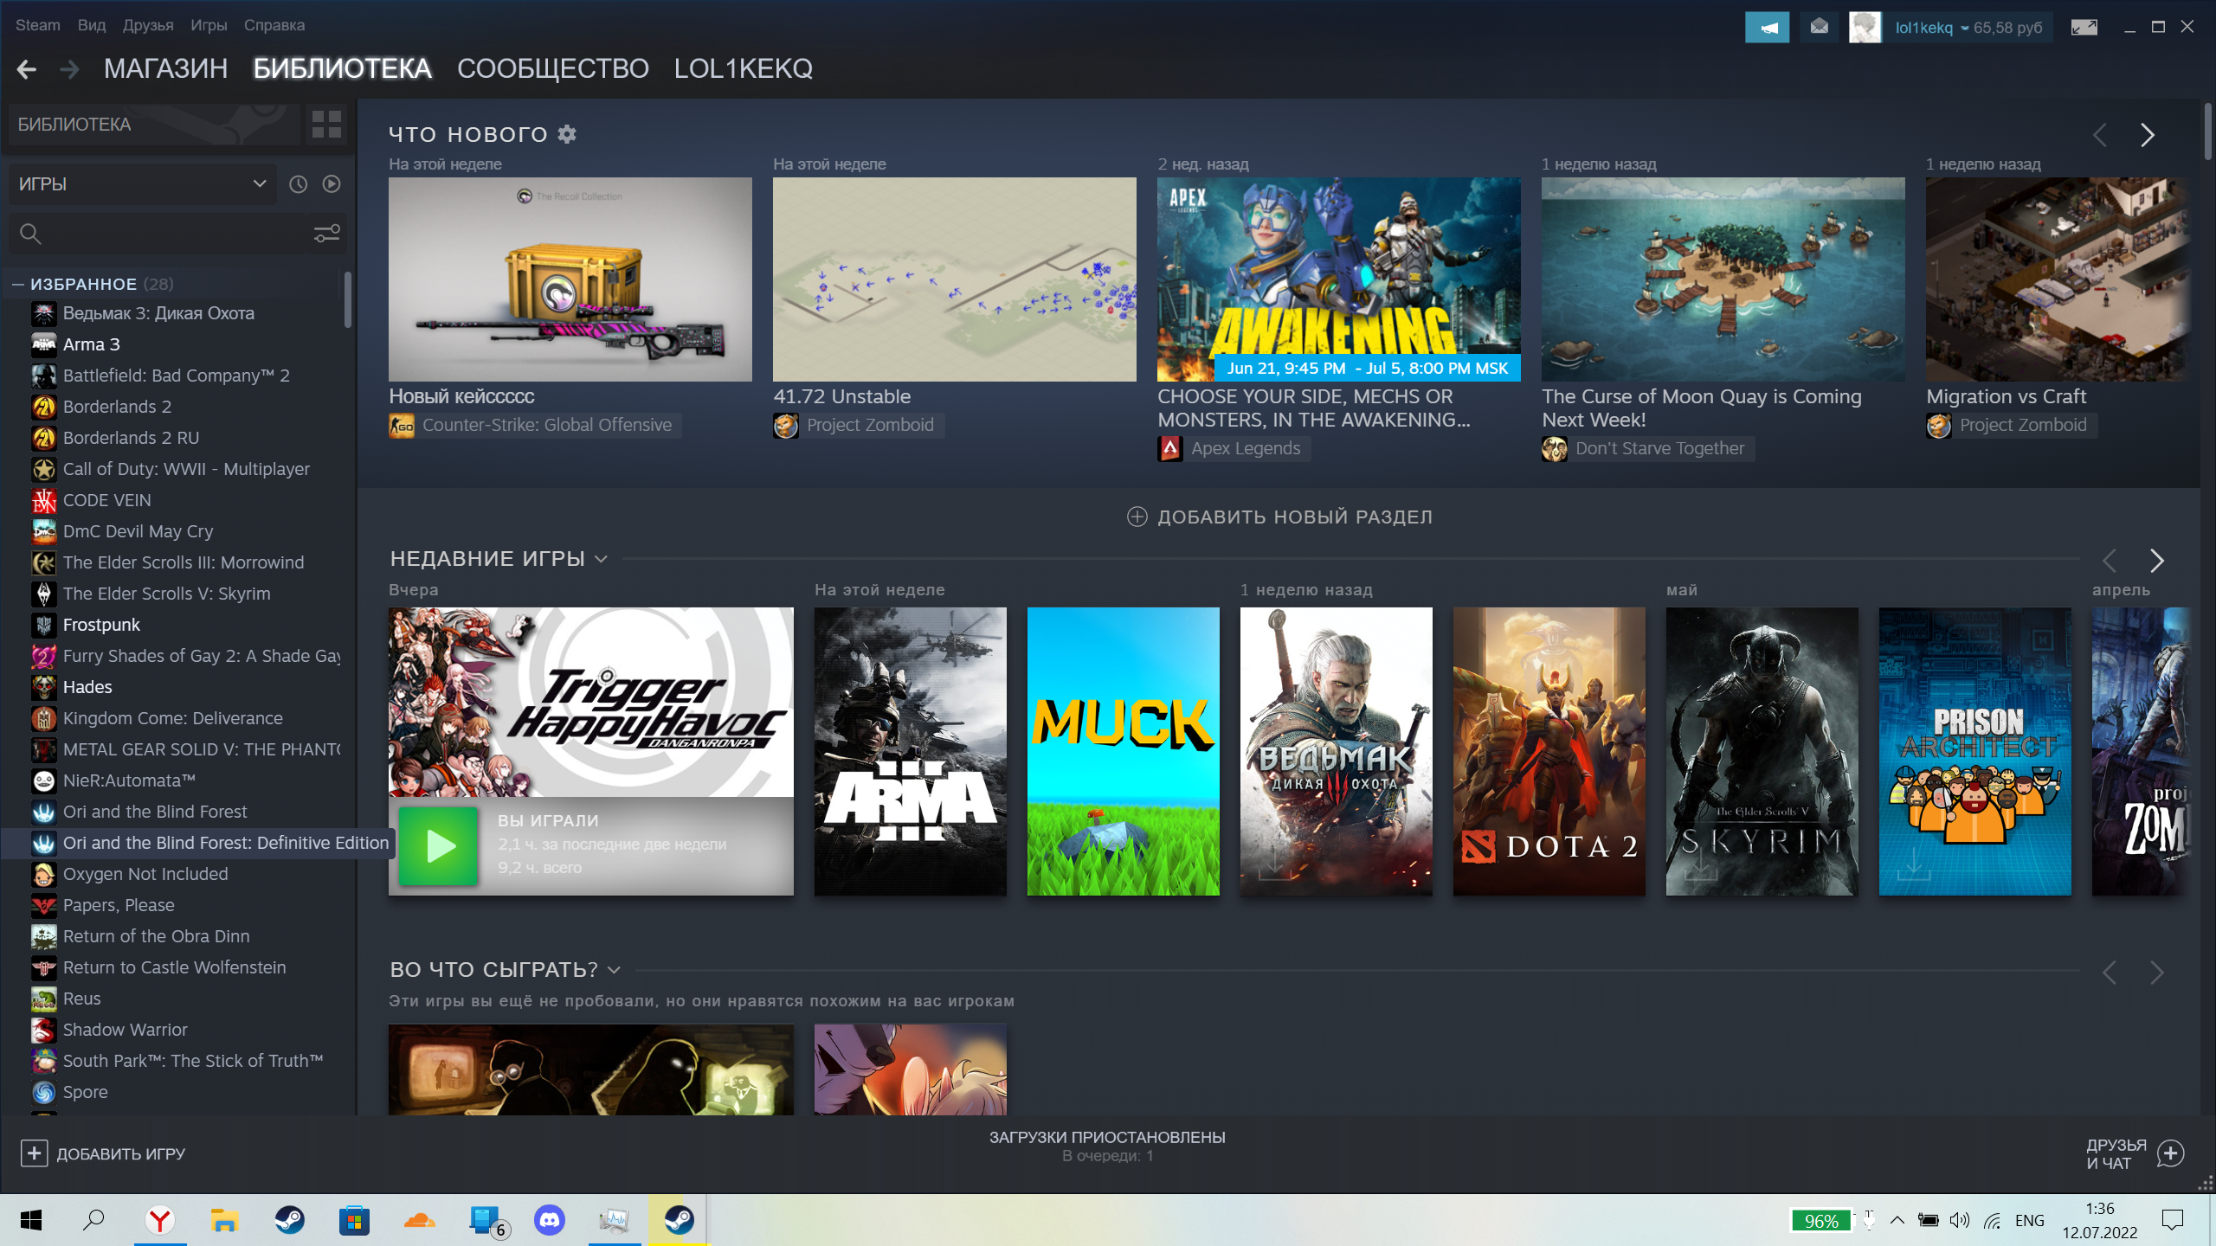Click the main library page scrollbar
The image size is (2216, 1246).
(x=2207, y=132)
